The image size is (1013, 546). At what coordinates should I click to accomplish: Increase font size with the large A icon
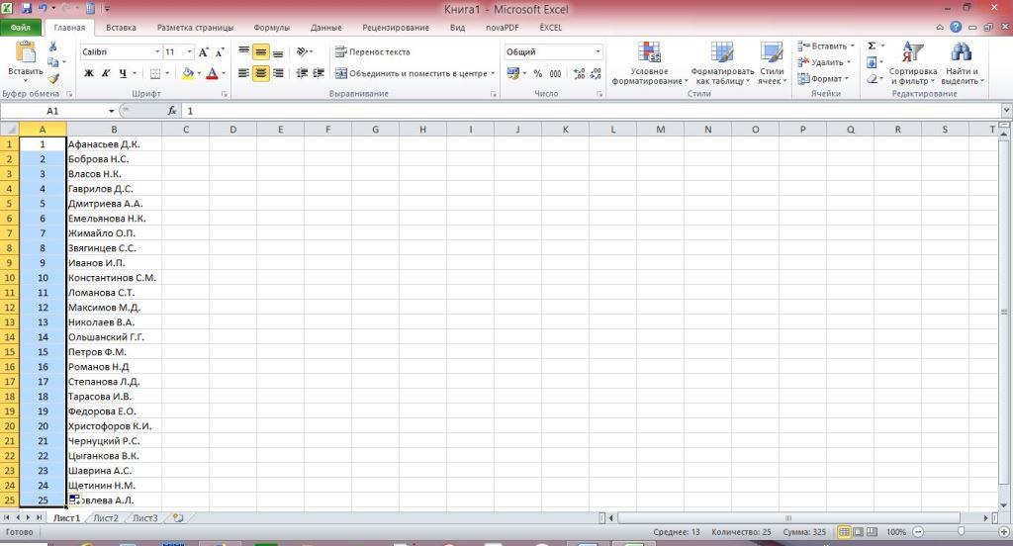pos(204,51)
